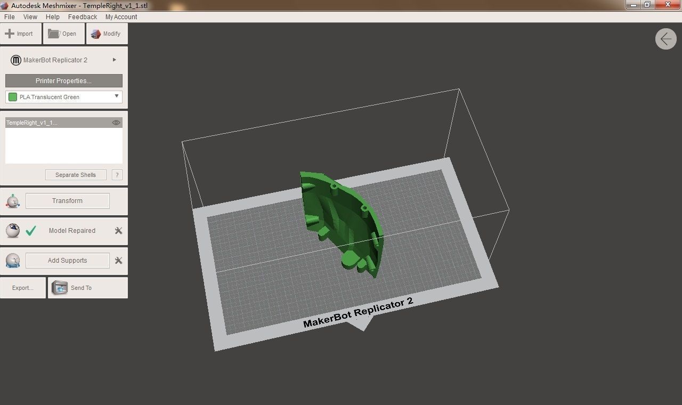Go back with the round arrow button
Image resolution: width=682 pixels, height=405 pixels.
point(666,39)
